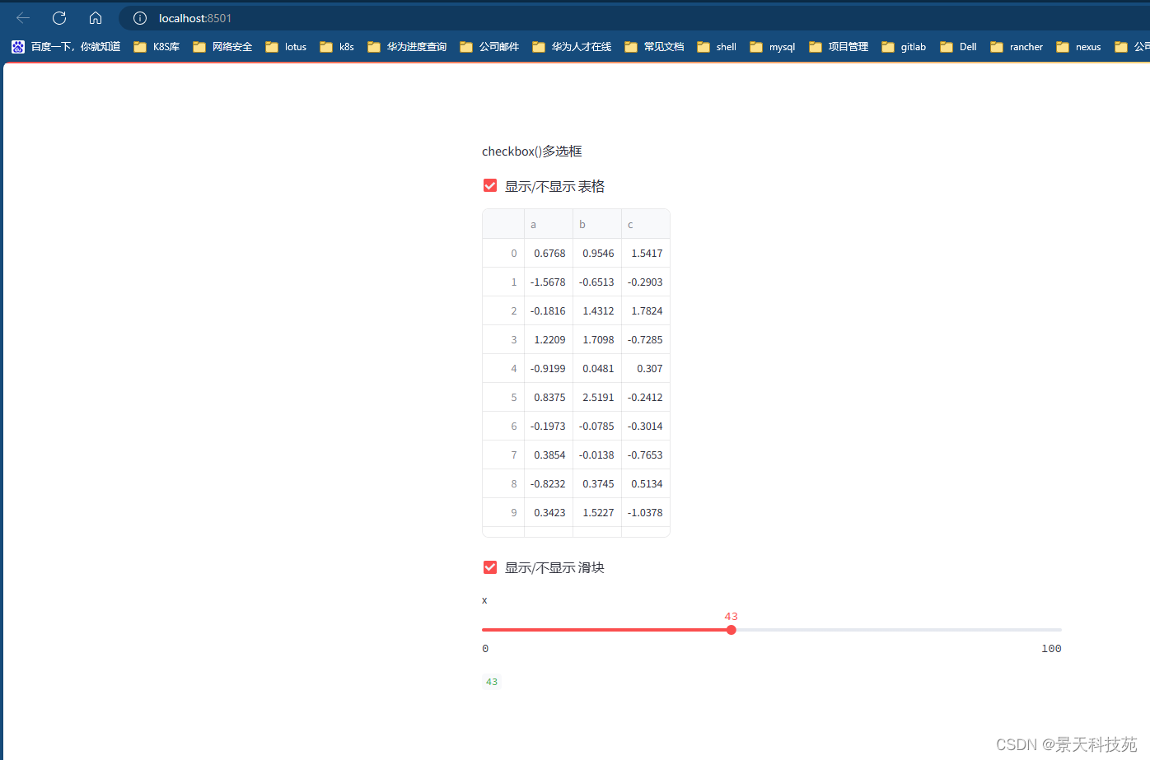Click the folder icon beside the shell bookmark
The height and width of the screenshot is (760, 1150).
[x=703, y=47]
